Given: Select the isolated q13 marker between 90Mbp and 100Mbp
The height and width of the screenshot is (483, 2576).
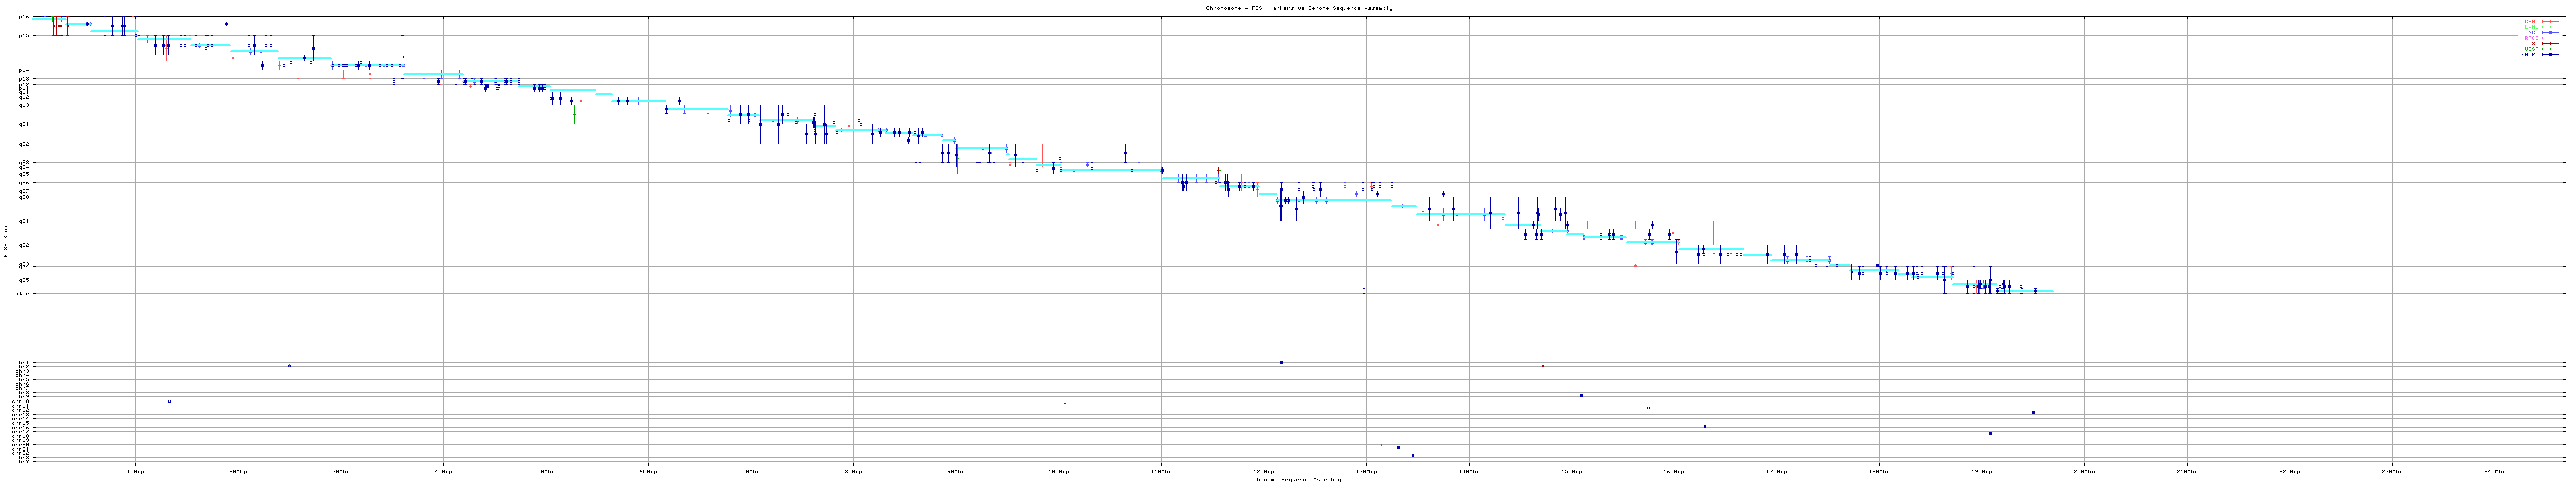Looking at the screenshot, I should point(971,100).
